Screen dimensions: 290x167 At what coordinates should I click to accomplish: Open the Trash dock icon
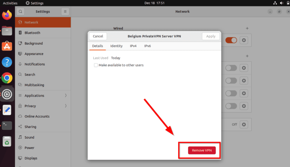pyautogui.click(x=7, y=142)
